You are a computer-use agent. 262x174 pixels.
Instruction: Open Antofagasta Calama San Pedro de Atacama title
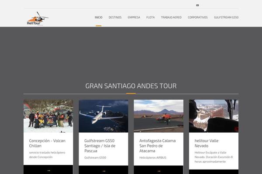click(158, 146)
